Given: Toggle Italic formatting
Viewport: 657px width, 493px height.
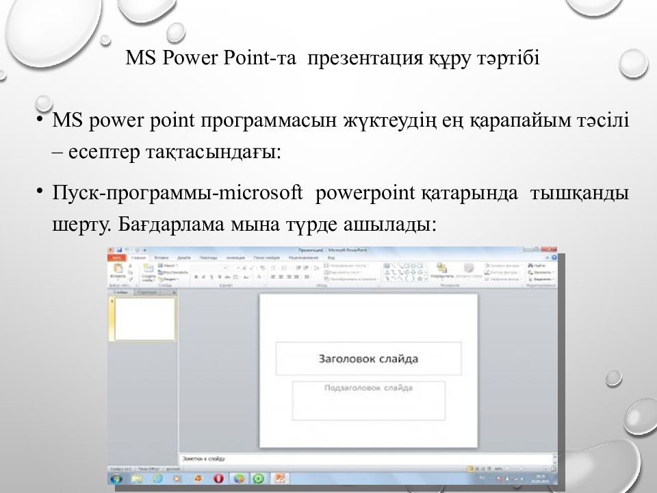Looking at the screenshot, I should pos(203,277).
